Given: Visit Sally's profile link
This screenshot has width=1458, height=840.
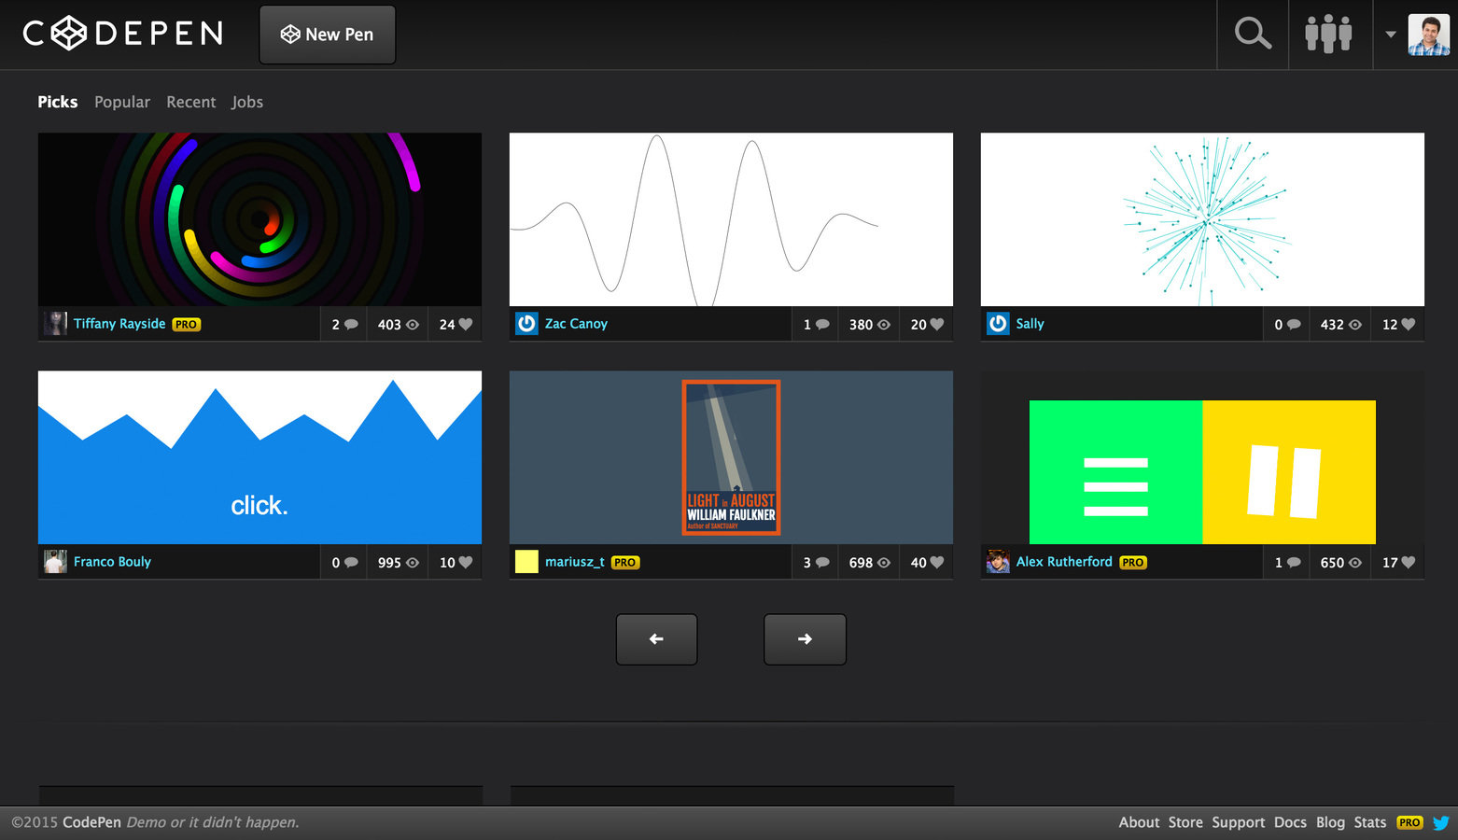Looking at the screenshot, I should click(x=1030, y=324).
